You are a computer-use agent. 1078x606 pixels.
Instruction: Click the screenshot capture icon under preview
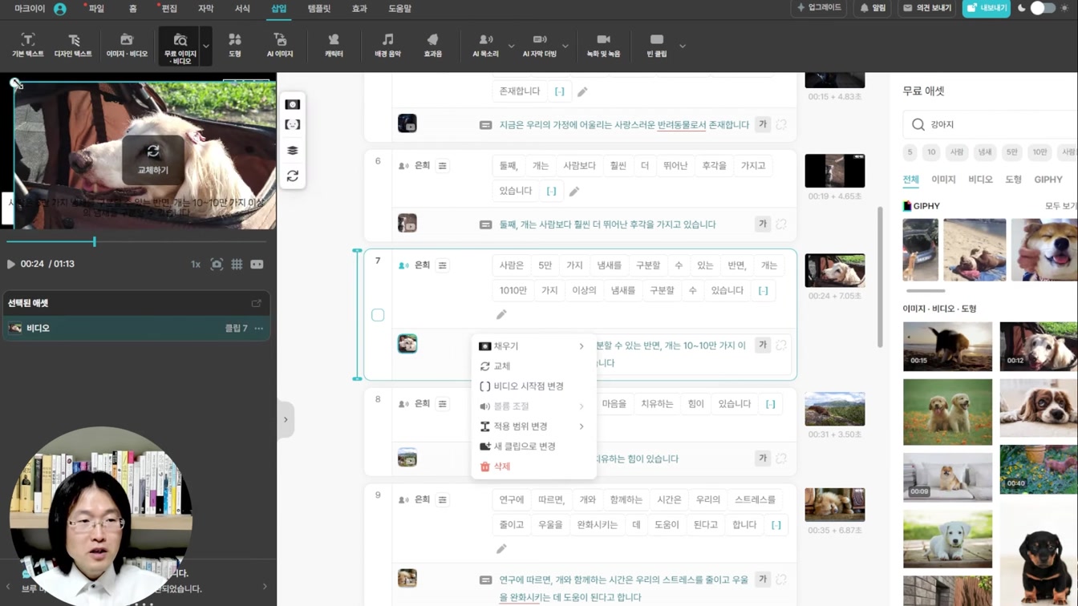point(217,264)
